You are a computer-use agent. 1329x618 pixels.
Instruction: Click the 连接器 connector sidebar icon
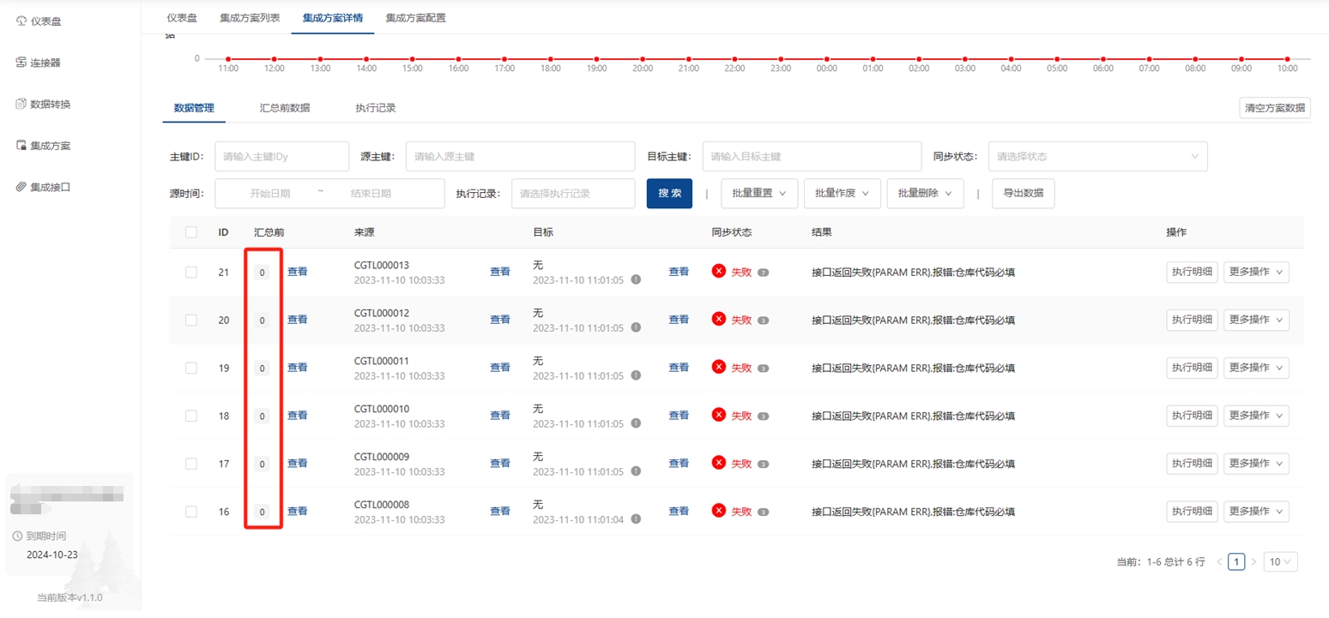click(x=21, y=63)
